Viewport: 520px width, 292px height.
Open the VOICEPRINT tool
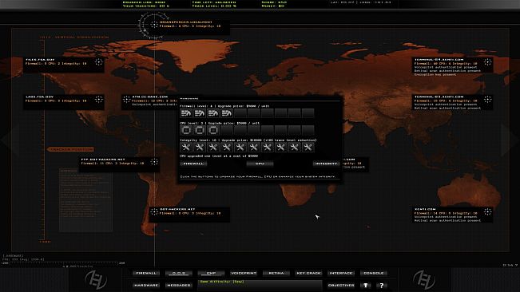tap(244, 273)
